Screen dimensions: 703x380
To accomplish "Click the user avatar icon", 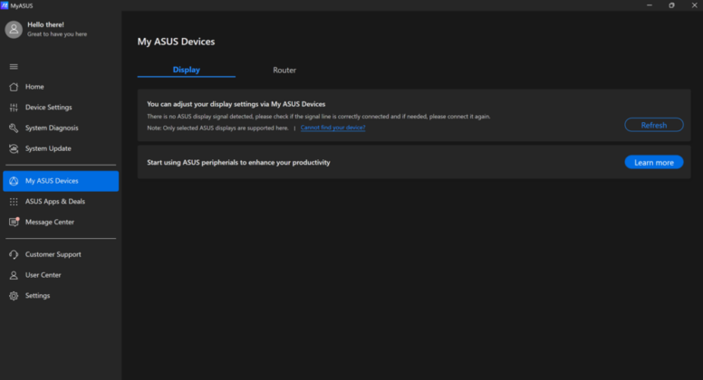I will [x=14, y=30].
